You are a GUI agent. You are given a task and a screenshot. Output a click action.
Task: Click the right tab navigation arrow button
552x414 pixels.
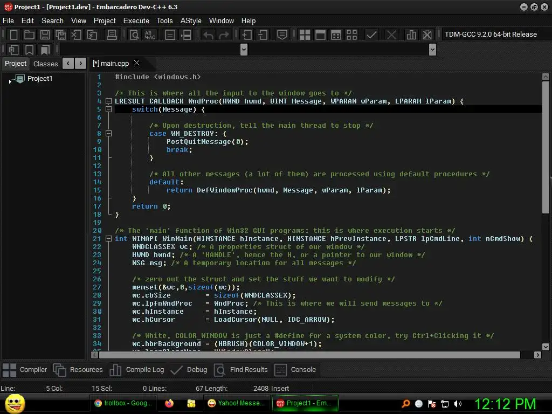tap(81, 64)
